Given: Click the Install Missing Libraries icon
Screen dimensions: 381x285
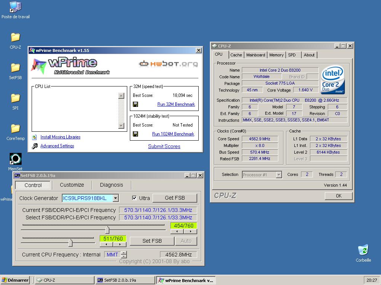Looking at the screenshot, I should click(35, 137).
